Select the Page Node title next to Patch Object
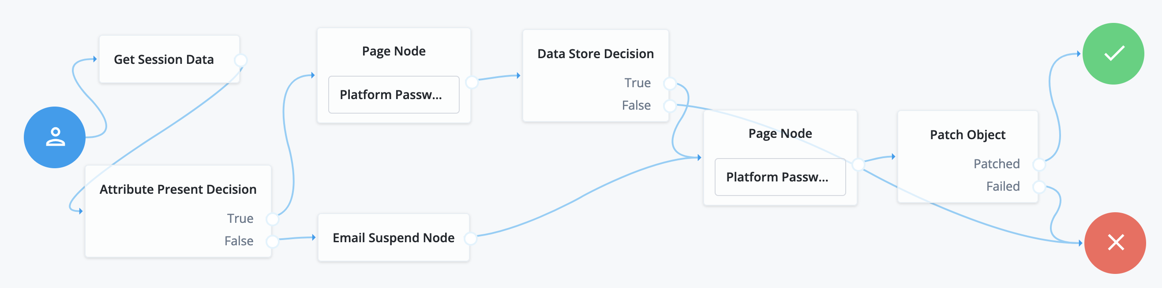Viewport: 1162px width, 288px height. click(780, 133)
